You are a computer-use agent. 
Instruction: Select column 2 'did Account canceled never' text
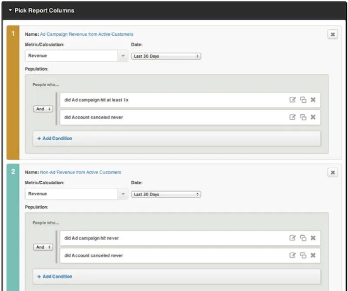click(x=94, y=255)
